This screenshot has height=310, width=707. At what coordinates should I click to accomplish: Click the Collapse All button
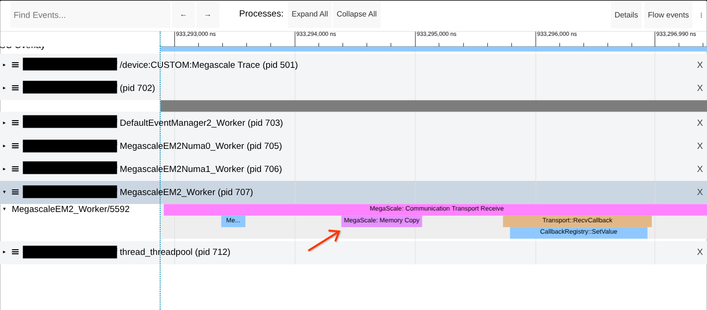pos(356,14)
